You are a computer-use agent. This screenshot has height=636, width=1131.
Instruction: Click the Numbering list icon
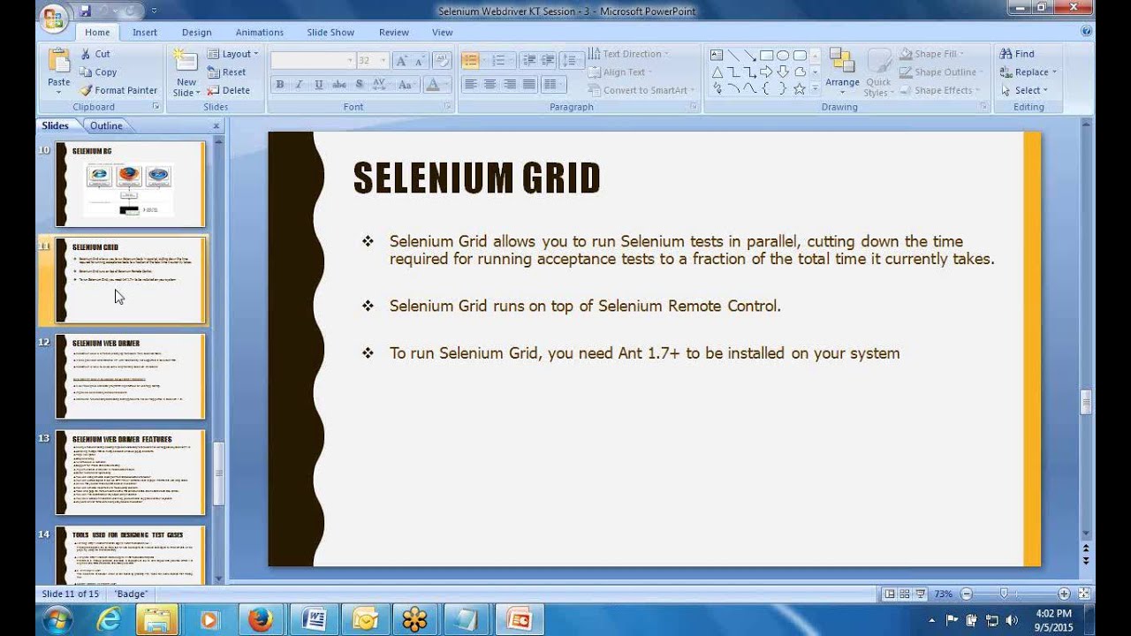[498, 60]
